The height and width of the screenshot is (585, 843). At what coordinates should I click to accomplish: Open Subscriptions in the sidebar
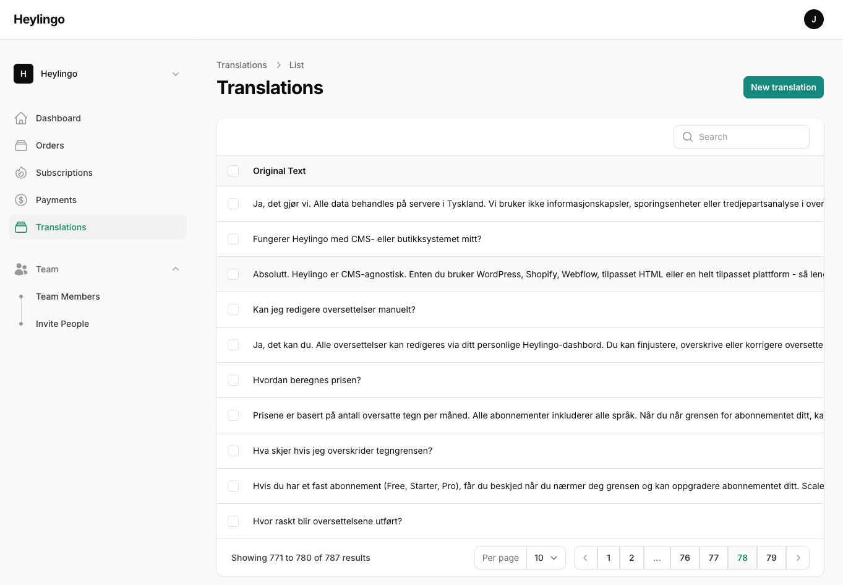click(98, 173)
